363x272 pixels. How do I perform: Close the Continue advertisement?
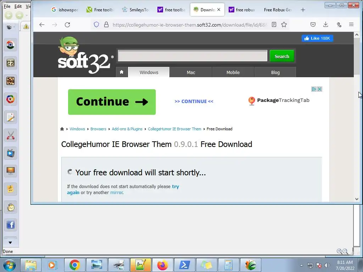(319, 89)
